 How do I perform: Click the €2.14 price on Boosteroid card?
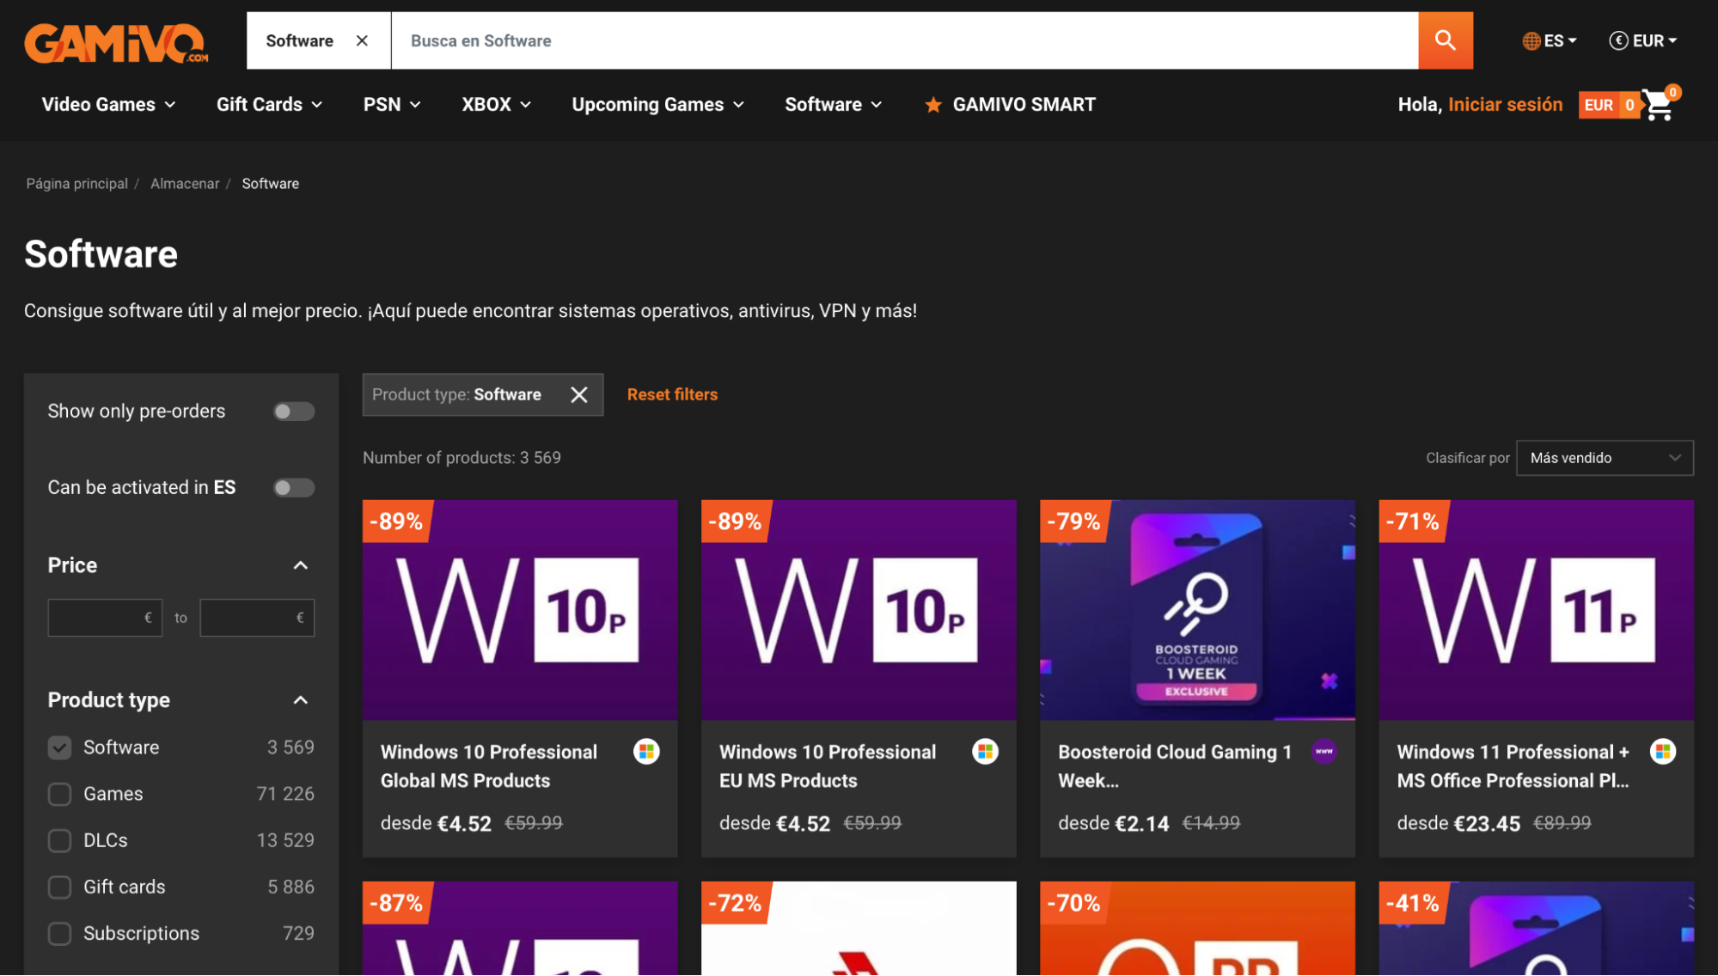point(1142,824)
